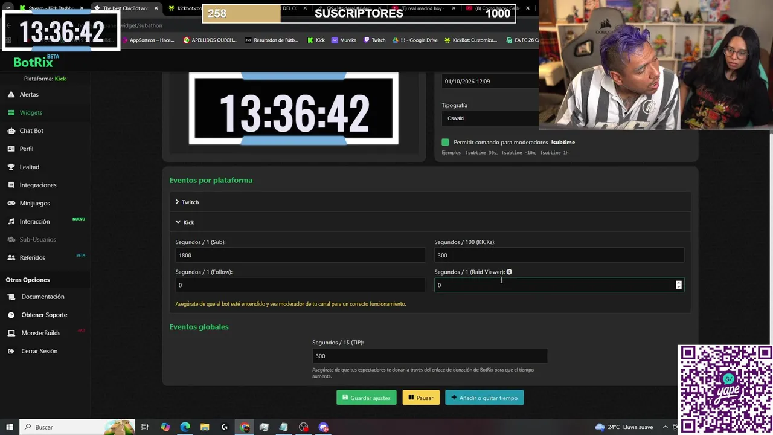Viewport: 773px width, 435px height.
Task: Open Task View on the taskbar
Action: click(145, 427)
